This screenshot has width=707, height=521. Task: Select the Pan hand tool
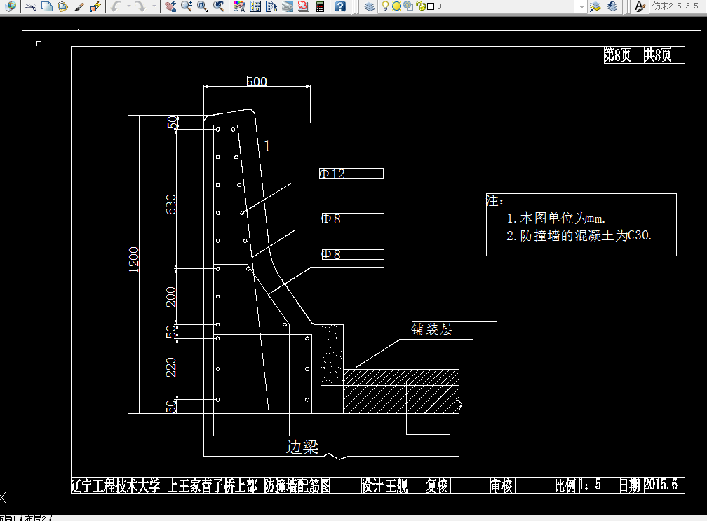[x=170, y=7]
